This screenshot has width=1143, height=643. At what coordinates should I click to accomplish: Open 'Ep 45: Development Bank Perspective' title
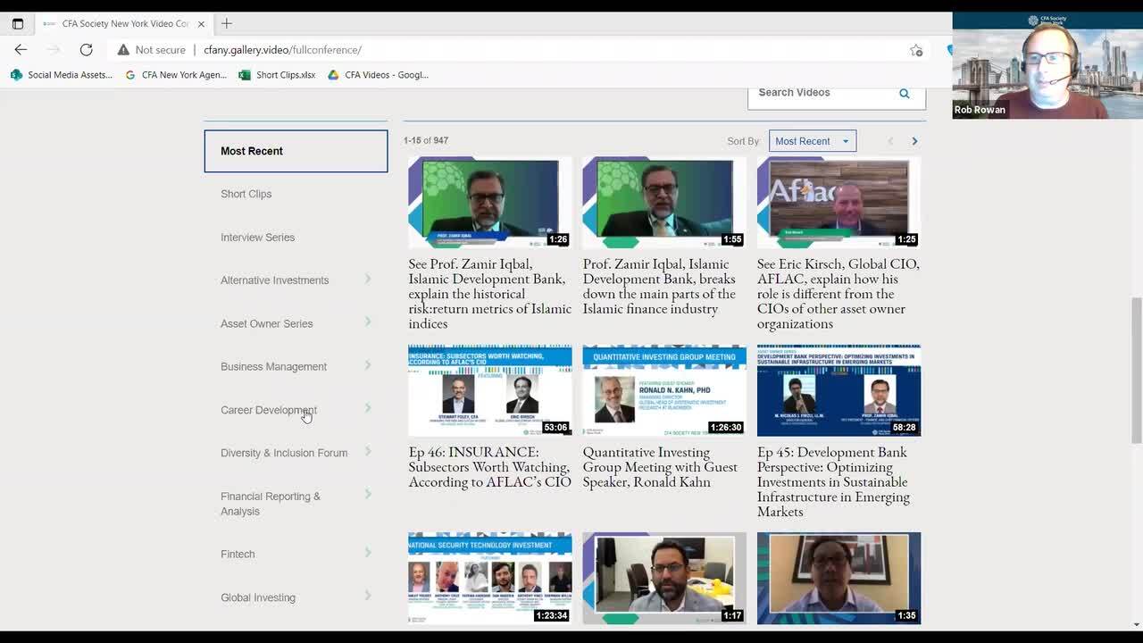(833, 482)
